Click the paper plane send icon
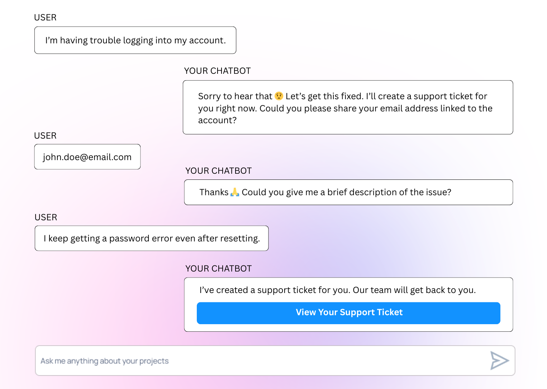 [499, 360]
